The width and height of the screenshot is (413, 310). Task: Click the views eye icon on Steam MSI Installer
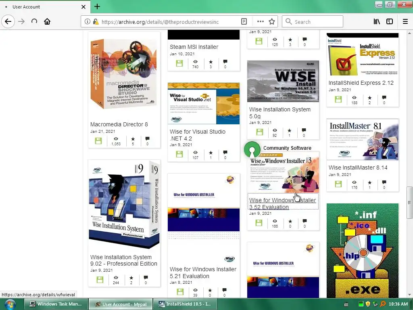click(x=195, y=62)
